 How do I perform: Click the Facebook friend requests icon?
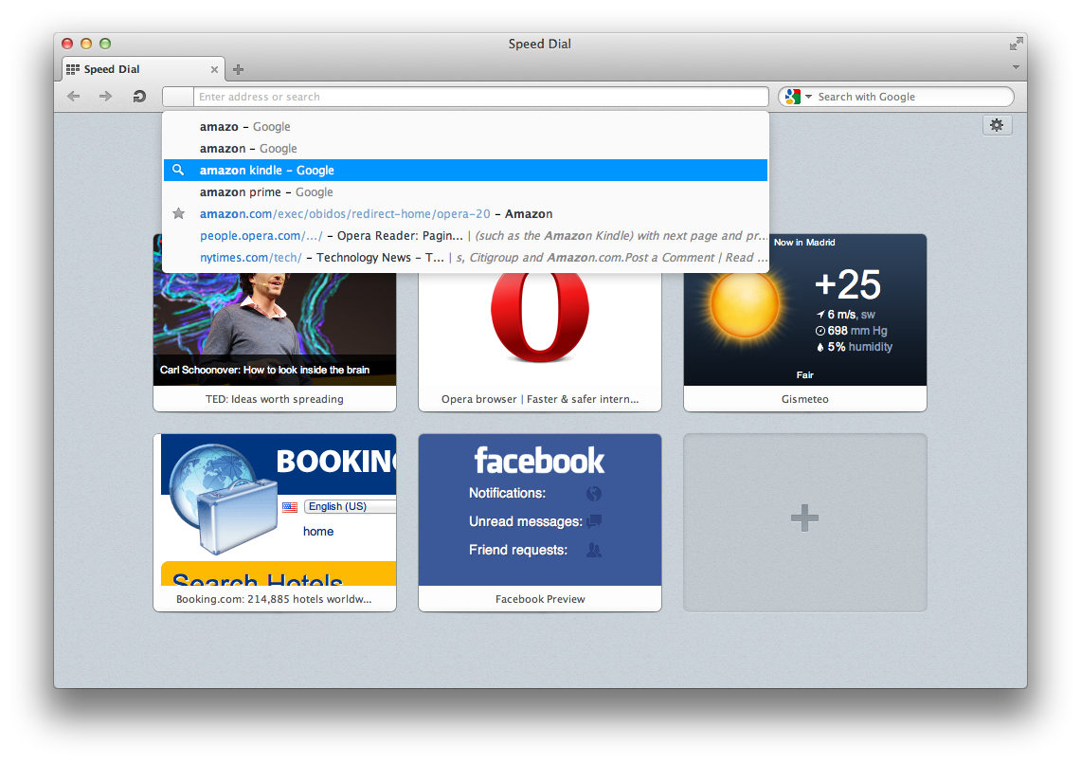(594, 548)
